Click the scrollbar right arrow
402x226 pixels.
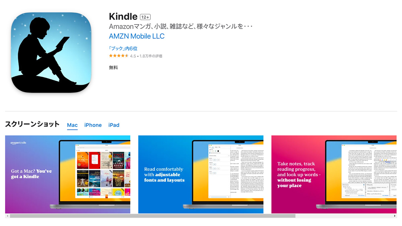coord(395,216)
